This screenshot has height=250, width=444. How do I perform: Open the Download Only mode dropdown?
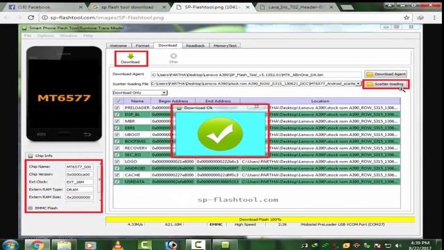[x=164, y=92]
